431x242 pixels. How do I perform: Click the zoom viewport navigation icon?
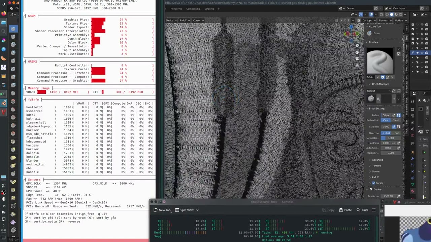pyautogui.click(x=357, y=46)
